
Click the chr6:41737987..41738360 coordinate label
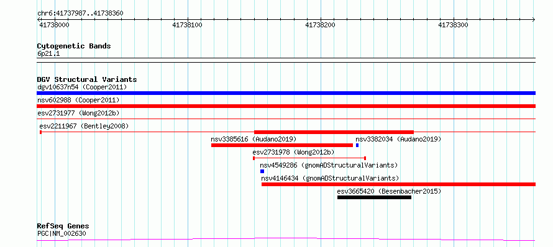tap(80, 14)
